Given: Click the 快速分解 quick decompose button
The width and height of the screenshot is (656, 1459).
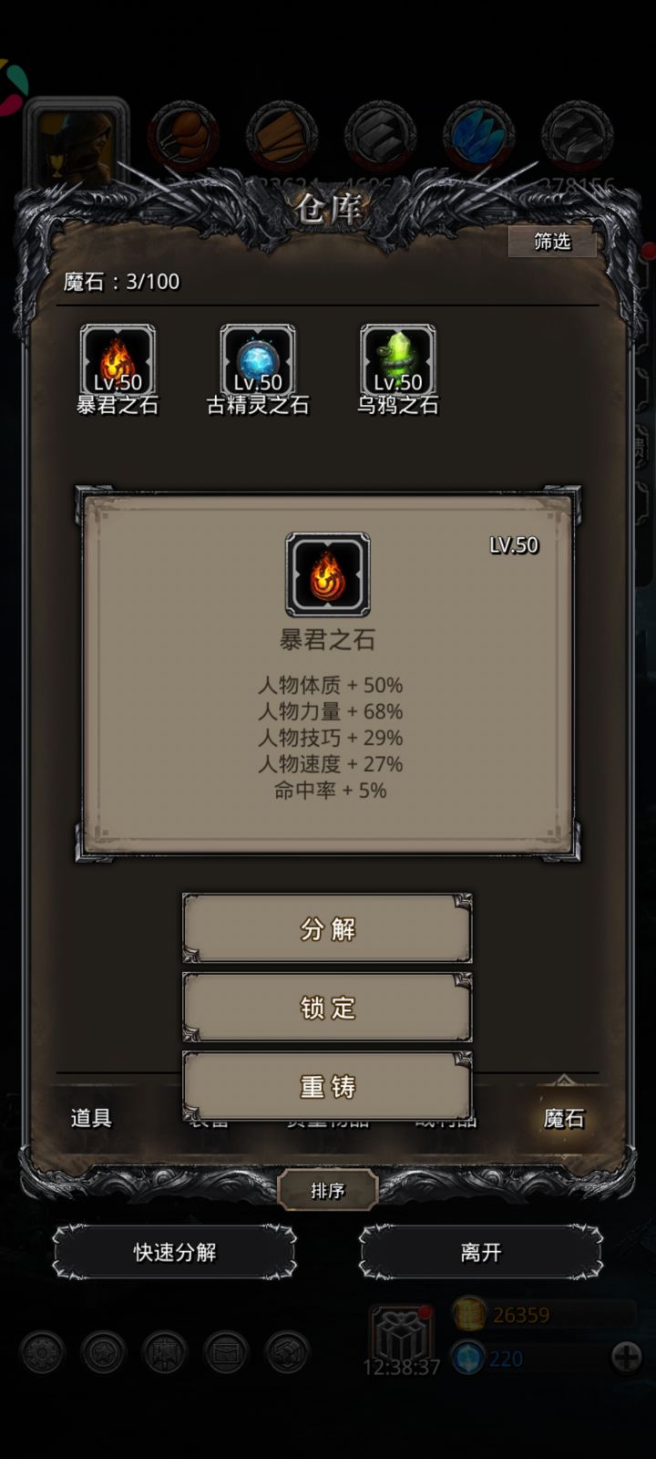Looking at the screenshot, I should tap(175, 1252).
